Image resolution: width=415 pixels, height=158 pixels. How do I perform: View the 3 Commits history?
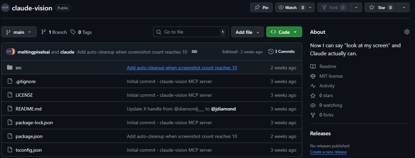coord(281,52)
